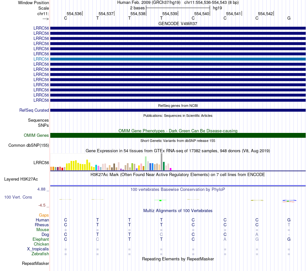This screenshot has width=306, height=271.
Task: Click the Publications: Sequences in Scientific Articles title
Action: tap(178, 116)
